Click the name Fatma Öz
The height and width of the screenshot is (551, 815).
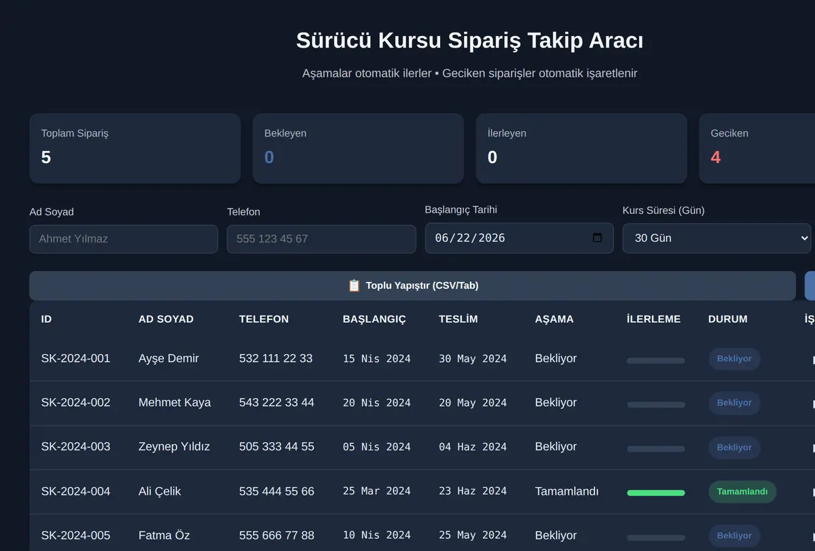tap(164, 535)
